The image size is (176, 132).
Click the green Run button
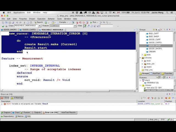click(x=93, y=22)
